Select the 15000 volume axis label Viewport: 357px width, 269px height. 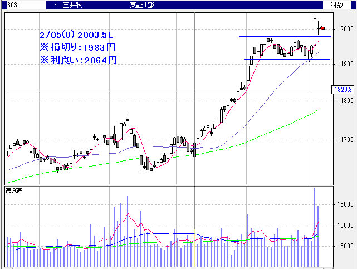[341, 205]
